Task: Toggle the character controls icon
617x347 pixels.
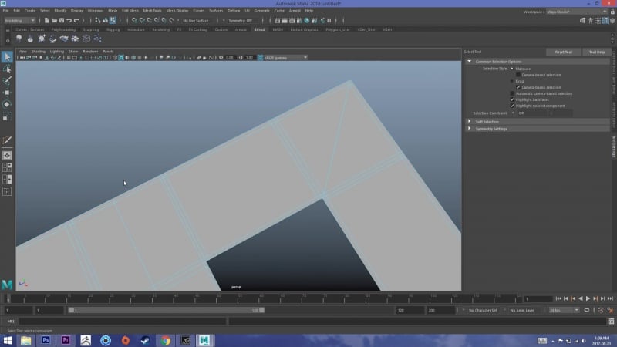Action: click(x=590, y=21)
